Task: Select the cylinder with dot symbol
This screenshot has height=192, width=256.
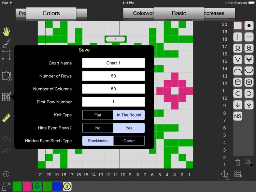Action: [x=249, y=82]
